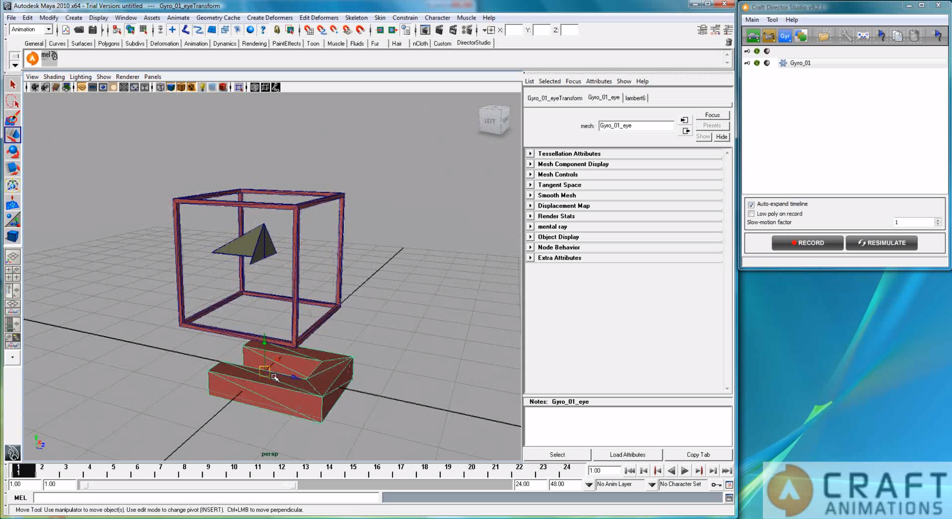Expand Tessellation Attributes section
The height and width of the screenshot is (519, 952).
[530, 153]
